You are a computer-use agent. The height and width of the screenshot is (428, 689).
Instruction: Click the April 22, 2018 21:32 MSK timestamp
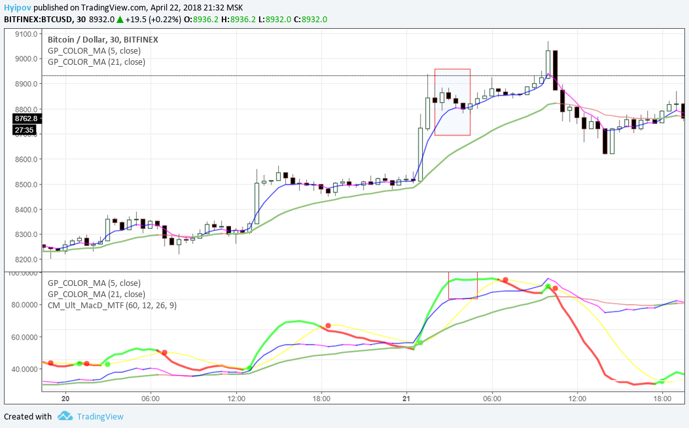(x=197, y=7)
